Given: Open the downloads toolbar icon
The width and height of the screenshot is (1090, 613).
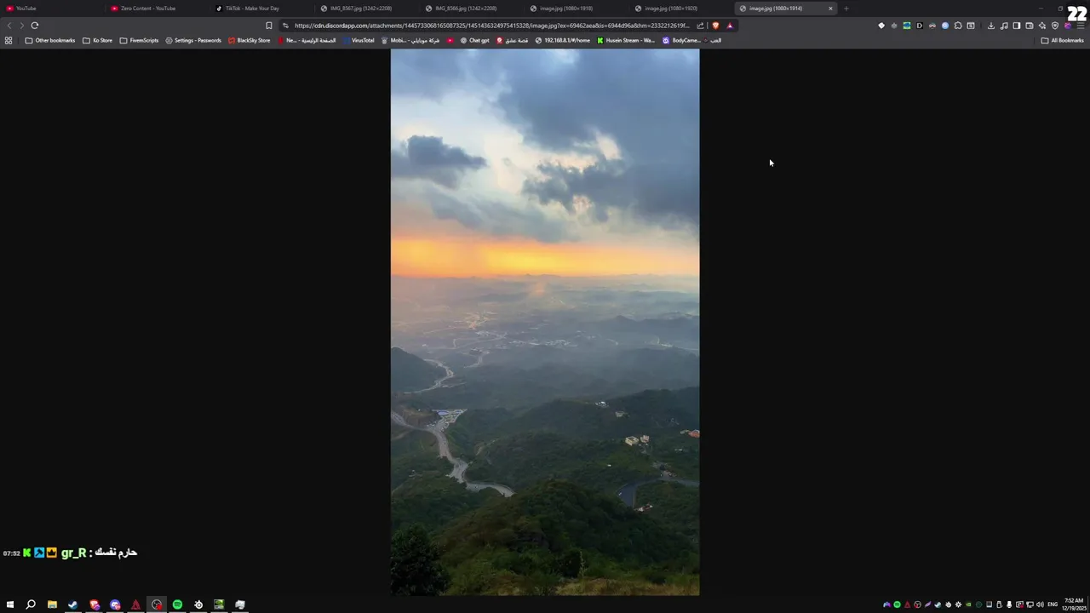Looking at the screenshot, I should pos(990,26).
